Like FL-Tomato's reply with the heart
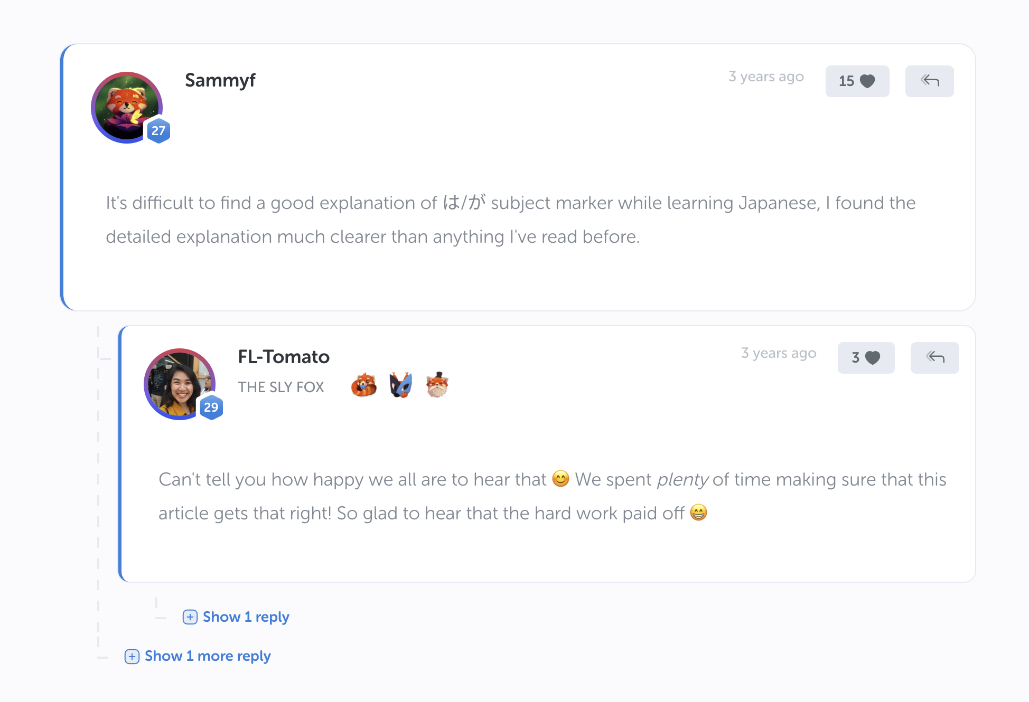 click(x=866, y=358)
